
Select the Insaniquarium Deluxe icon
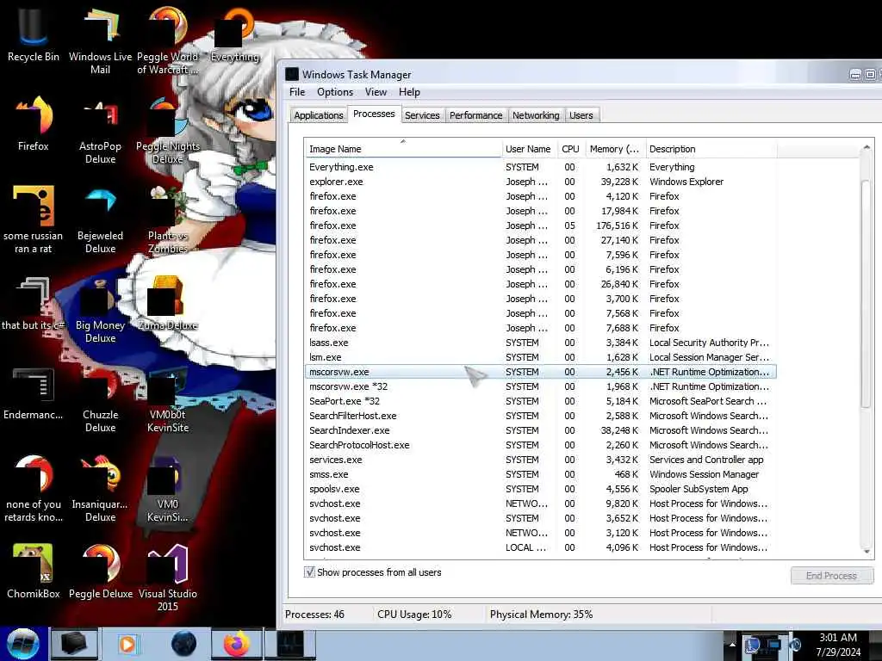[x=100, y=488]
